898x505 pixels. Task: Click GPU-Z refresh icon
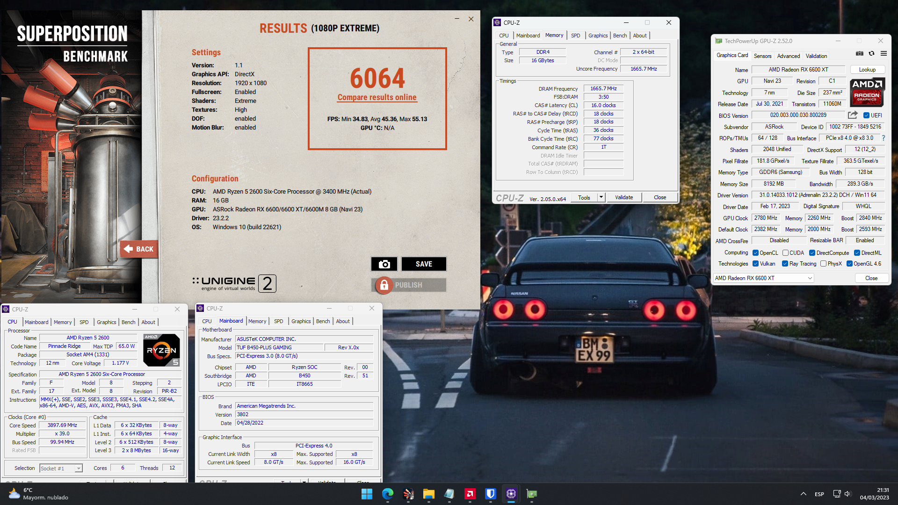coord(872,54)
